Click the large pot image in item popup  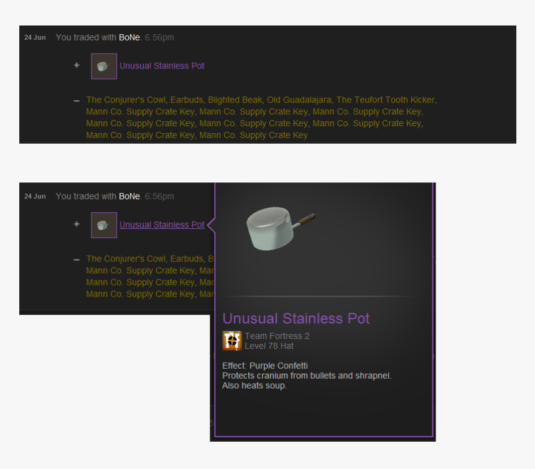(281, 228)
